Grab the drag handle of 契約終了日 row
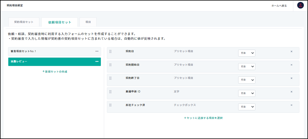This screenshot has height=139, width=308. point(111,78)
